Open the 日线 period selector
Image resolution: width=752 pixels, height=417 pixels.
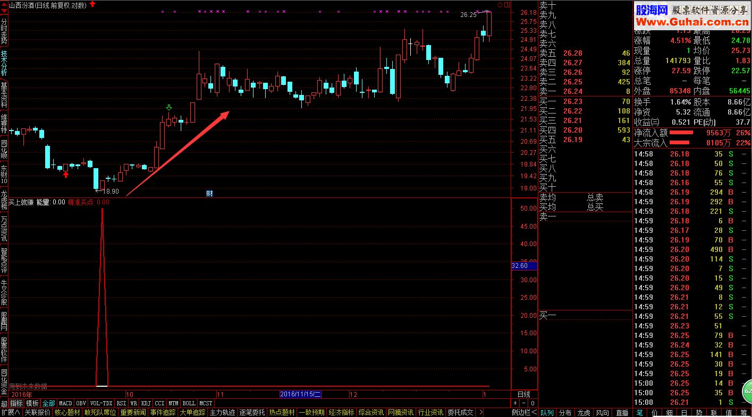pyautogui.click(x=524, y=394)
